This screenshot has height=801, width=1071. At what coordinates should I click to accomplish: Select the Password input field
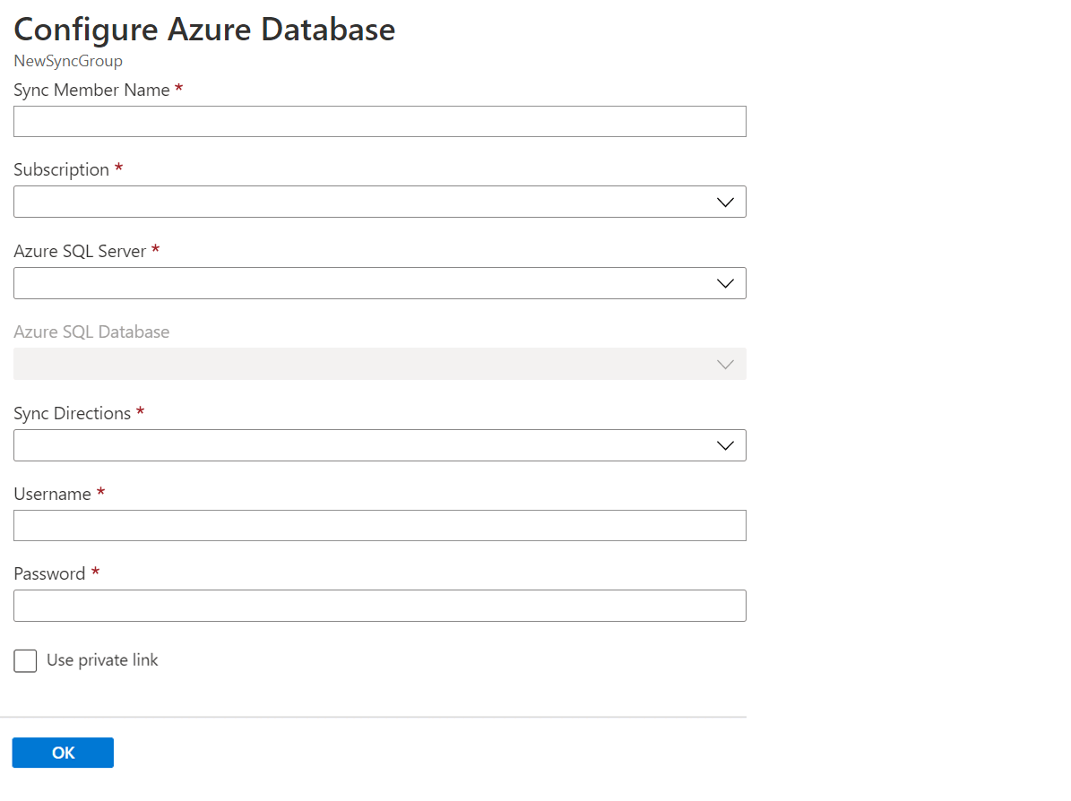(x=379, y=606)
